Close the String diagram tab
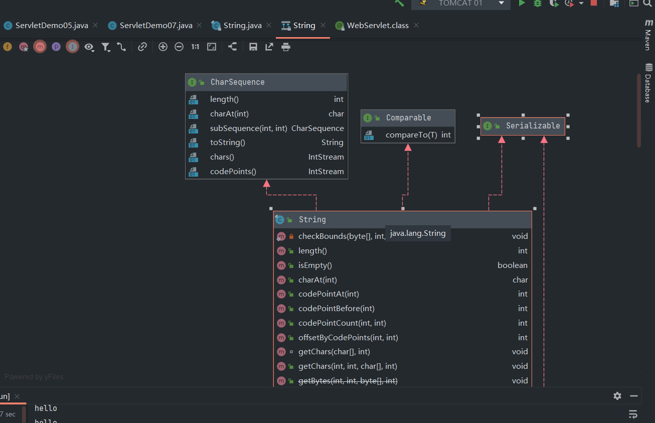The height and width of the screenshot is (423, 655). click(x=323, y=25)
